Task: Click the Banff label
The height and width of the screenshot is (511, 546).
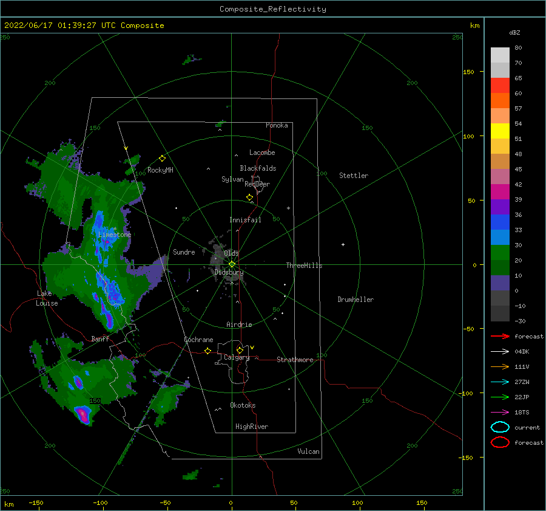Action: [100, 338]
